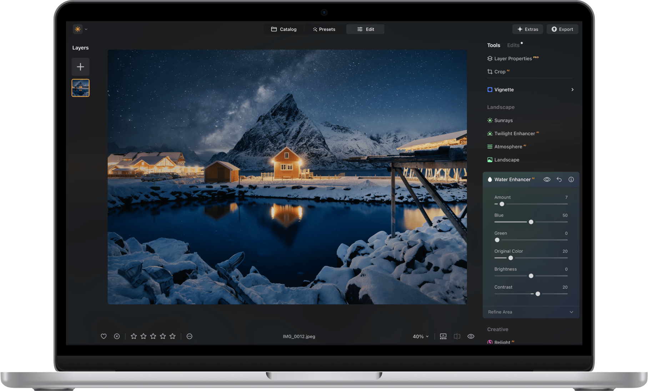Open the Extras menu
Image resolution: width=648 pixels, height=391 pixels.
tap(528, 29)
